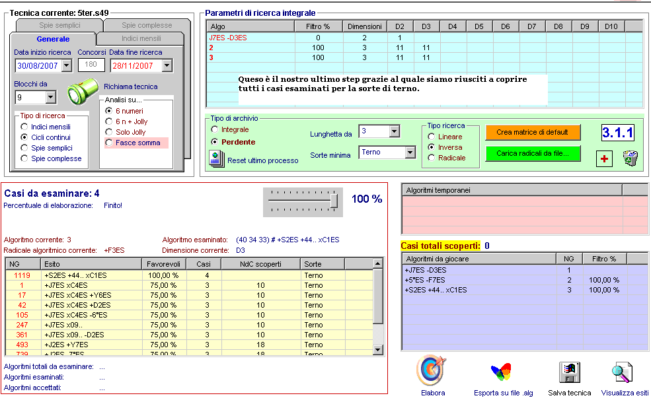The width and height of the screenshot is (651, 404).
Task: Select +S2ES +44.. xC1ES in Algoritmi da giocare
Action: point(525,290)
